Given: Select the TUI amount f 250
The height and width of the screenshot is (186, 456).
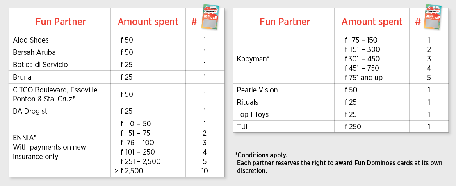Looking at the screenshot, I should click(x=353, y=127).
